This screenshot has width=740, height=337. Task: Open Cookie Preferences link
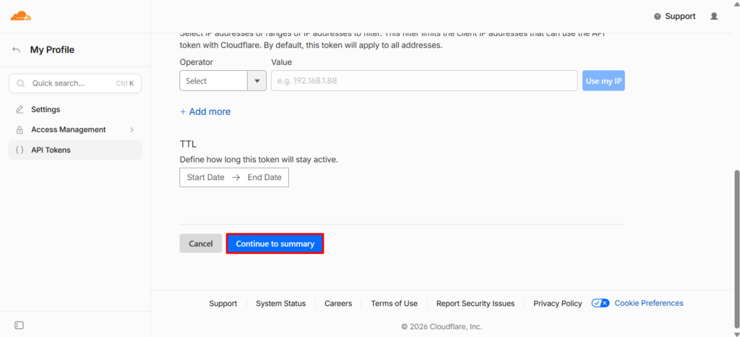649,303
